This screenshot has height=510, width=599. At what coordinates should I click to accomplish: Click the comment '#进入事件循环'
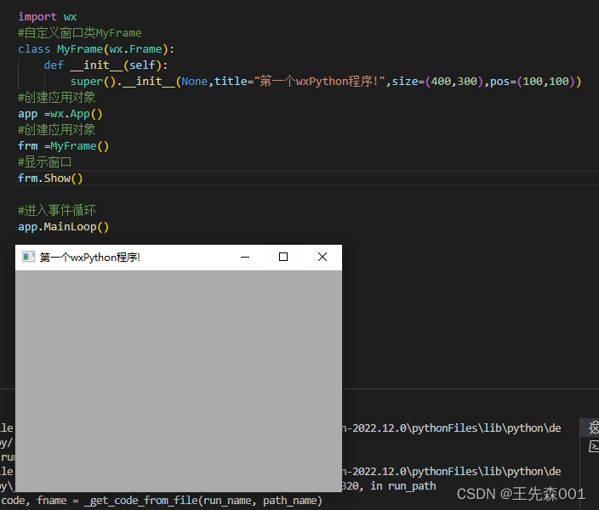tap(57, 210)
